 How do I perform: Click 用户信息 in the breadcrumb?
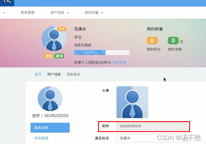click(54, 74)
